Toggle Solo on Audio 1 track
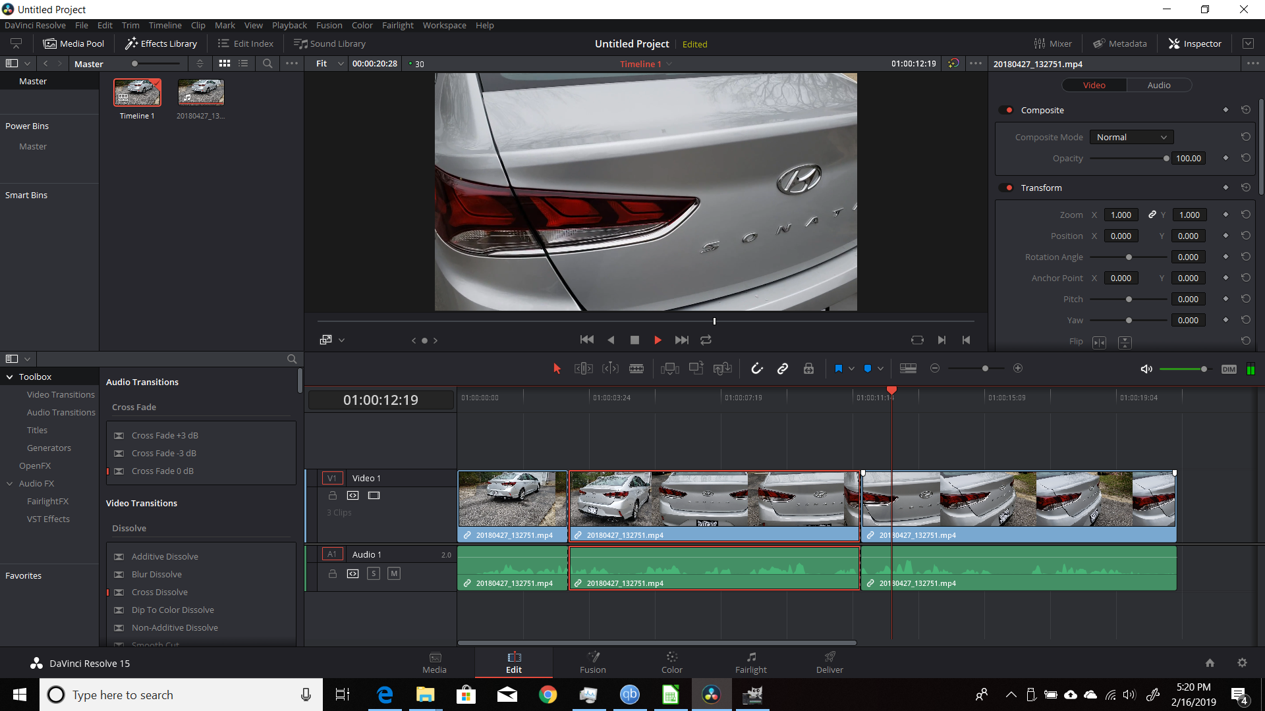The image size is (1265, 711). (x=374, y=573)
